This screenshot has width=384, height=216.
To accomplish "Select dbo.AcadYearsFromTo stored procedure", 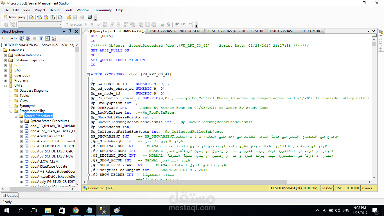I will click(48, 136).
